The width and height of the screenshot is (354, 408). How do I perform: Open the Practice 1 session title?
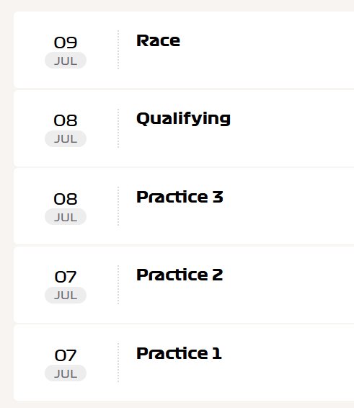(x=179, y=353)
